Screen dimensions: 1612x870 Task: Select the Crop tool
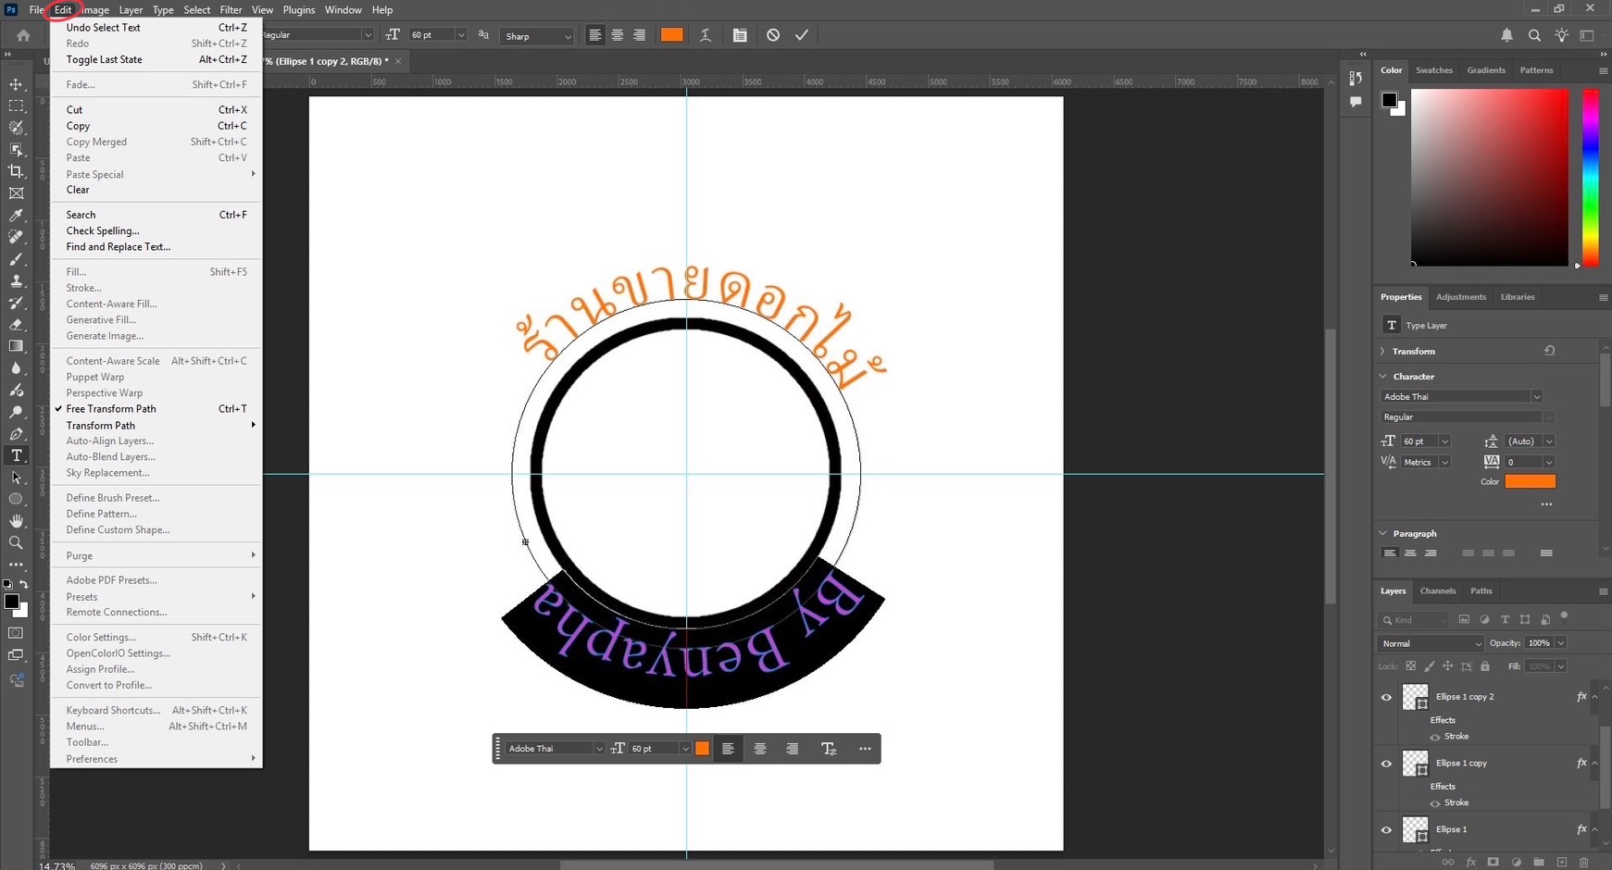[16, 171]
